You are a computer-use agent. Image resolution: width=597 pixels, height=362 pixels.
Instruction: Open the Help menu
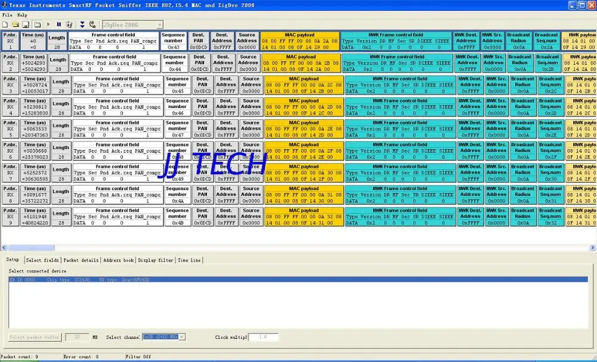(22, 15)
